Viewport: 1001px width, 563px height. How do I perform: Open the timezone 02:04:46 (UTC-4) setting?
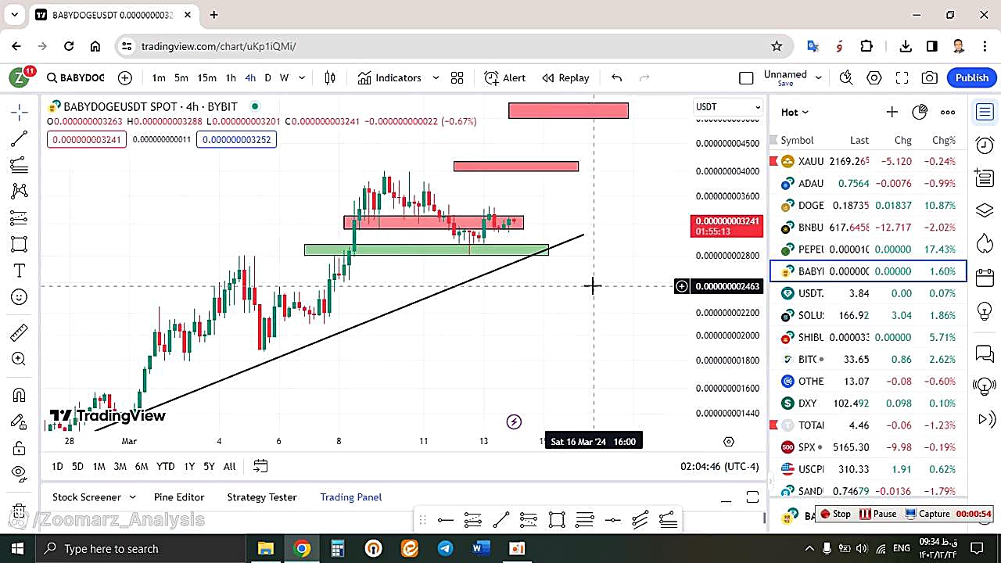point(719,466)
